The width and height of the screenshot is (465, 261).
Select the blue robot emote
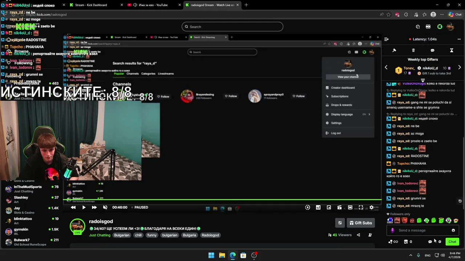pyautogui.click(x=390, y=220)
